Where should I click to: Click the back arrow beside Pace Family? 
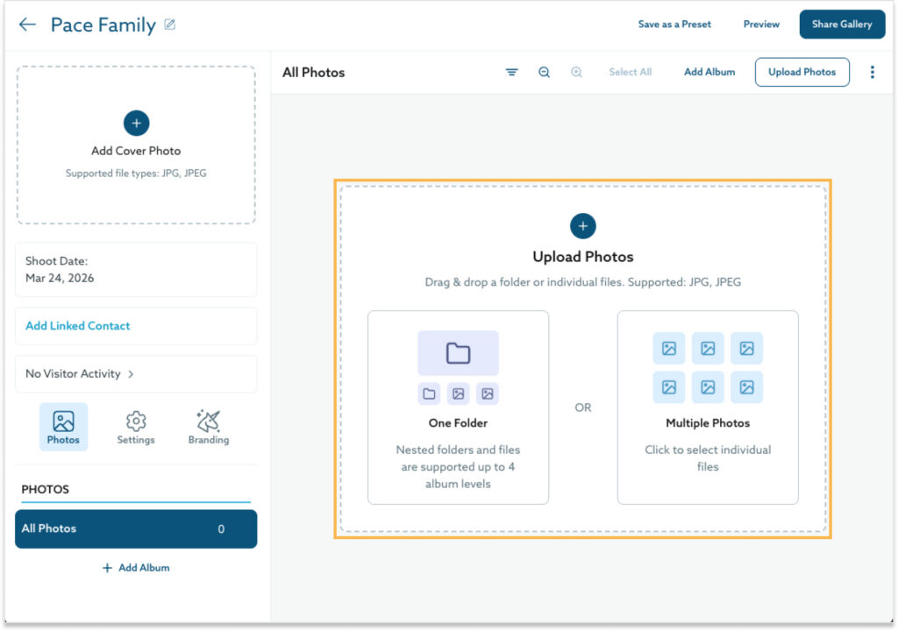[27, 25]
